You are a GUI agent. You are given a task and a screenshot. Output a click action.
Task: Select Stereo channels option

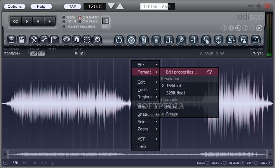(189, 114)
